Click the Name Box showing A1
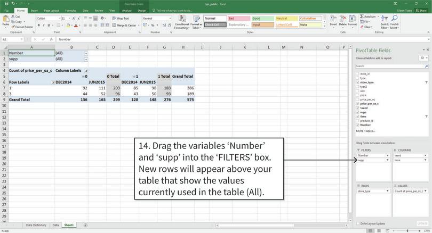 point(12,39)
